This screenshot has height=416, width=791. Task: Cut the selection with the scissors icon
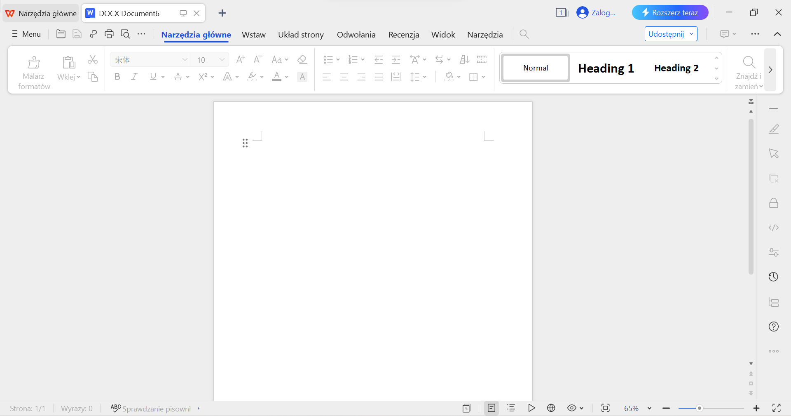click(93, 59)
